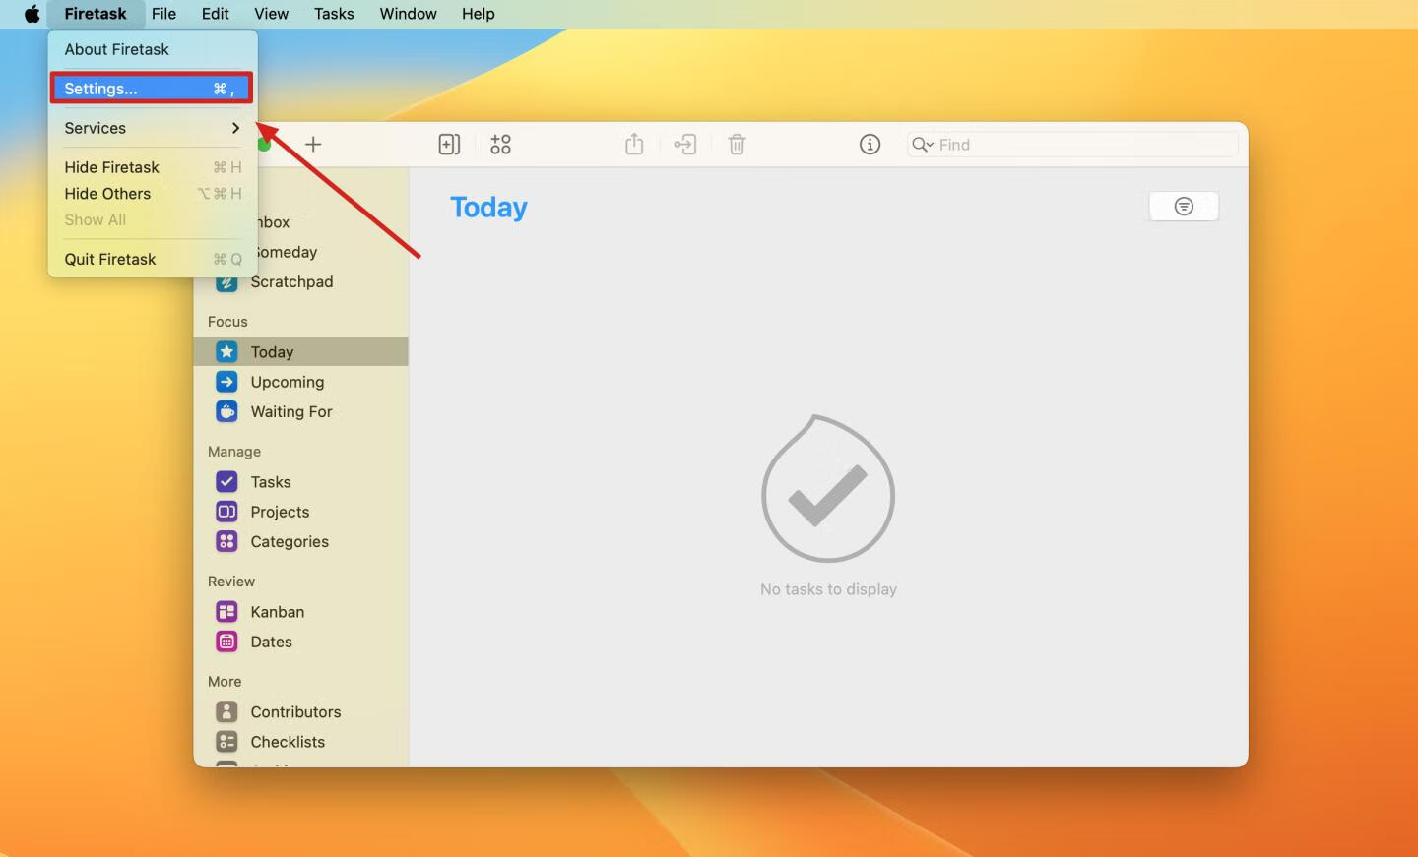Open the categories grid toolbar icon
This screenshot has width=1418, height=857.
pos(500,145)
